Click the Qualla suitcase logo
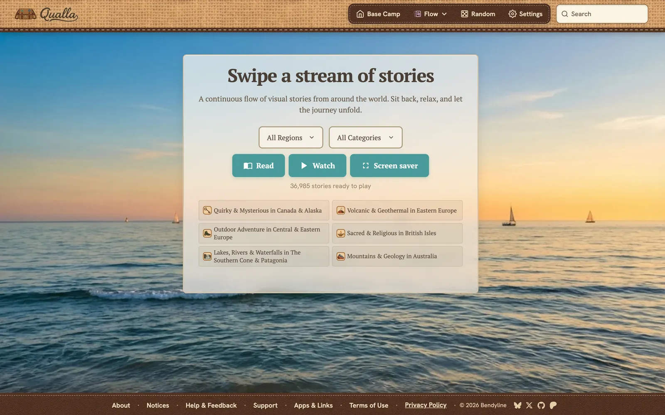Screen dimensions: 665x415 [46, 15]
